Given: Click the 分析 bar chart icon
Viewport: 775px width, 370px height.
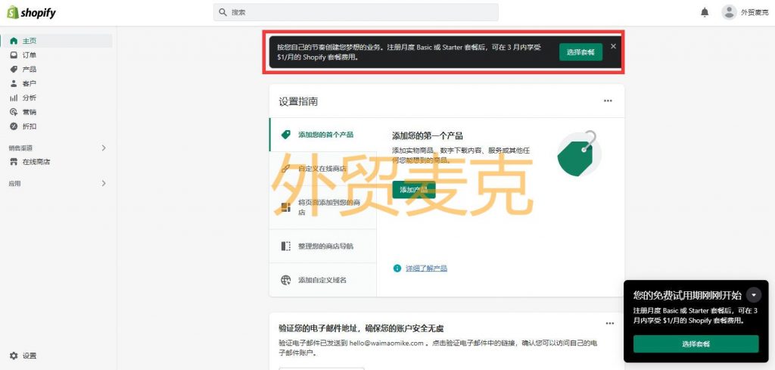Looking at the screenshot, I should 14,98.
